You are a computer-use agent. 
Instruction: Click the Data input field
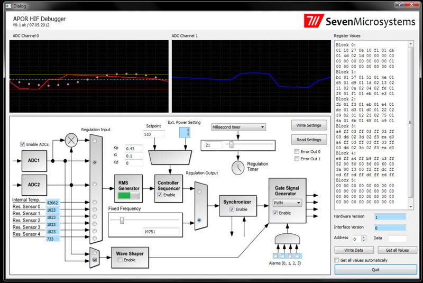click(x=398, y=238)
